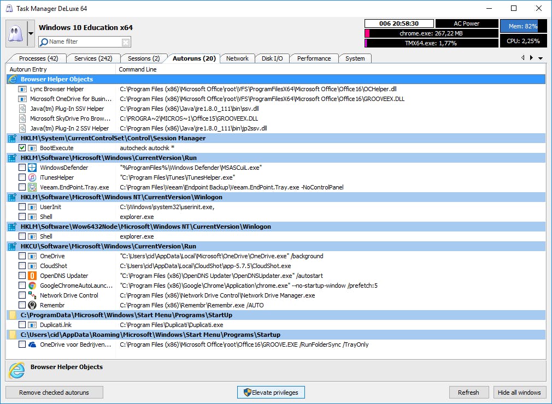Click into the Name filter field
The height and width of the screenshot is (404, 552).
point(85,42)
